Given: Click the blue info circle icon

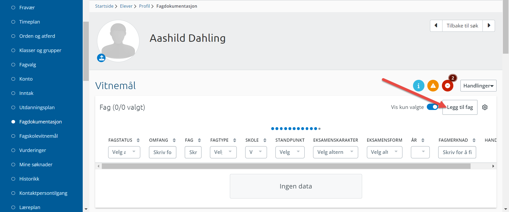Looking at the screenshot, I should click(x=419, y=86).
